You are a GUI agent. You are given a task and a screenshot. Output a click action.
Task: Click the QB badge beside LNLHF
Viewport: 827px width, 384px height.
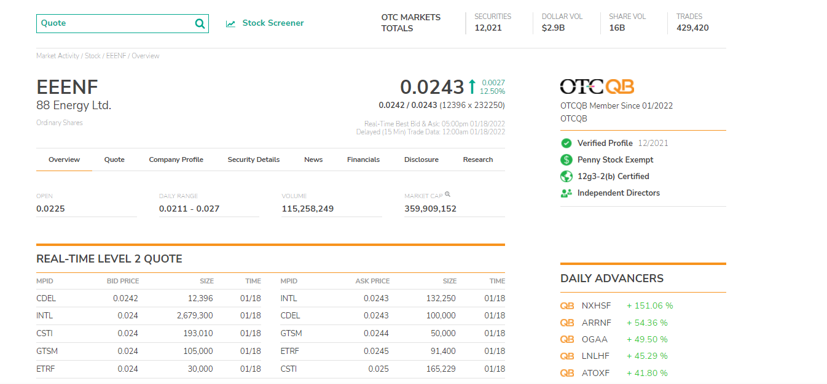tap(567, 356)
